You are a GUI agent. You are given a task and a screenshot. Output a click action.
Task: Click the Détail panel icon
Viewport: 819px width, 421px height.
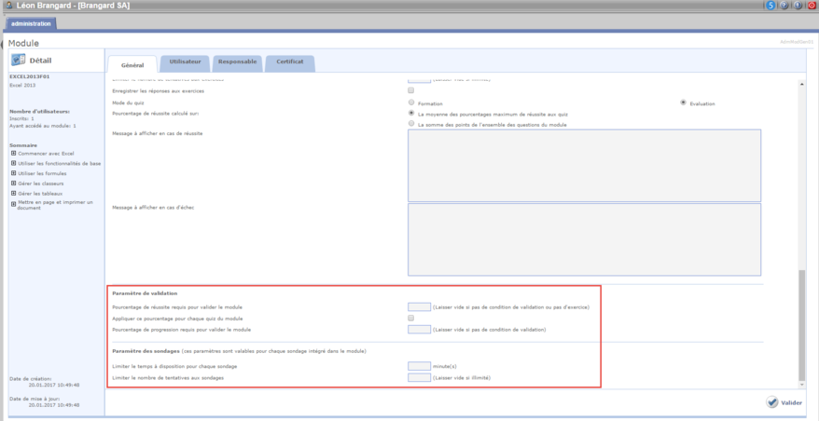[21, 61]
